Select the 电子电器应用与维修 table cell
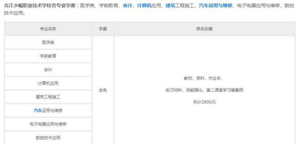 click(x=48, y=124)
